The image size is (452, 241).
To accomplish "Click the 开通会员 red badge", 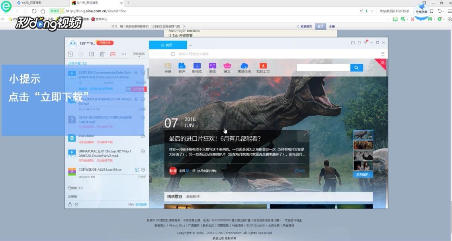I will [105, 43].
